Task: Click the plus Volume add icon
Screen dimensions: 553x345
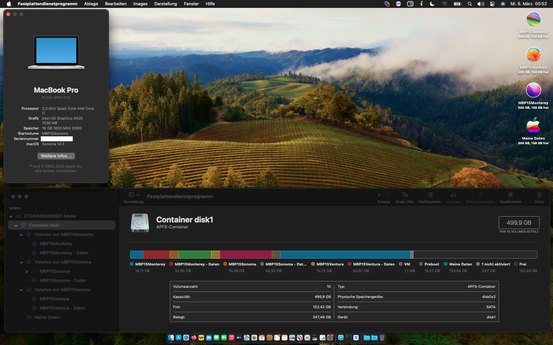Action: [379, 195]
